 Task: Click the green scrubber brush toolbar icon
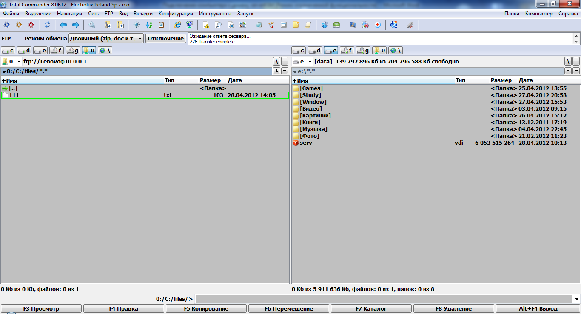click(x=337, y=25)
